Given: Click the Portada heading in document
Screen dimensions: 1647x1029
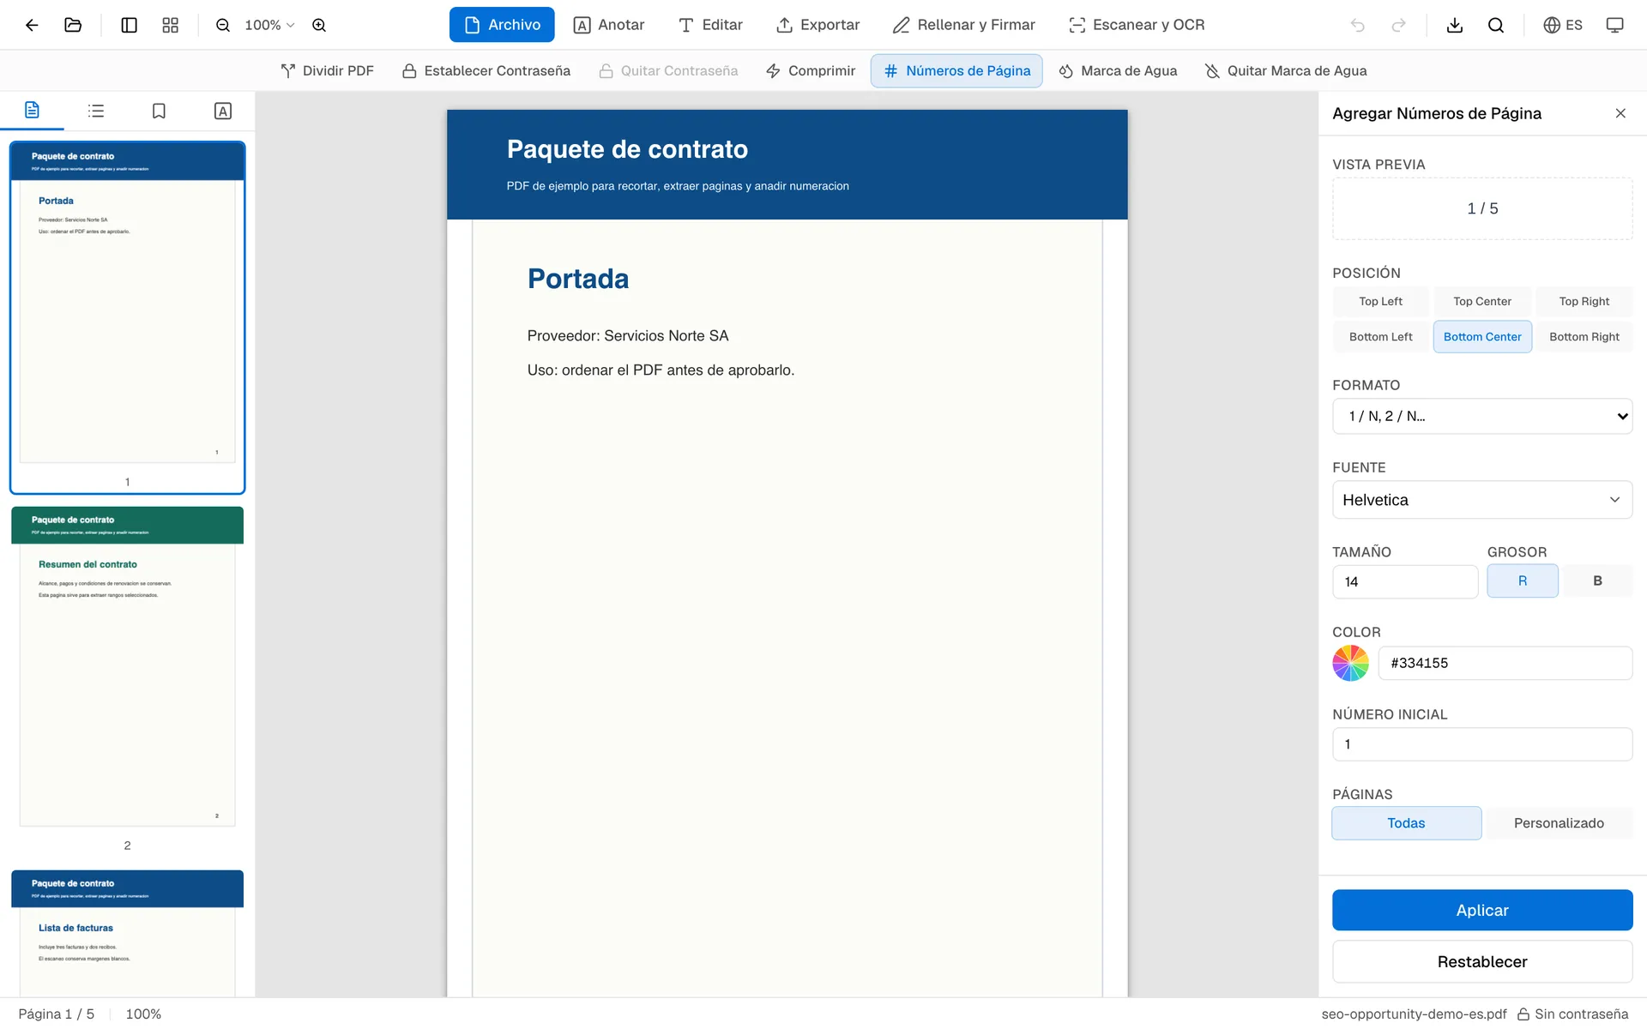Looking at the screenshot, I should [578, 279].
